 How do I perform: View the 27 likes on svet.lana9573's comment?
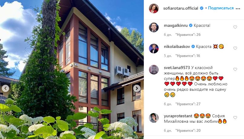(x=188, y=104)
